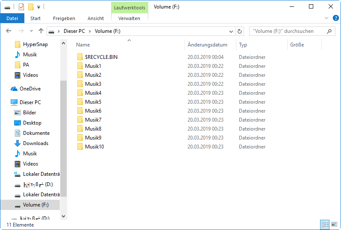Select the Musik4 folder
Viewport: 341px width, 230px height.
click(89, 93)
